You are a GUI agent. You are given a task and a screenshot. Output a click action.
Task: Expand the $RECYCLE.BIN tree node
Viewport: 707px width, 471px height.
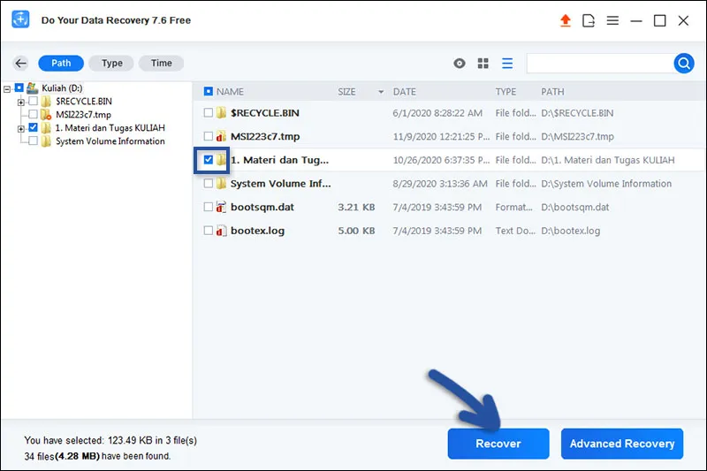[20, 103]
